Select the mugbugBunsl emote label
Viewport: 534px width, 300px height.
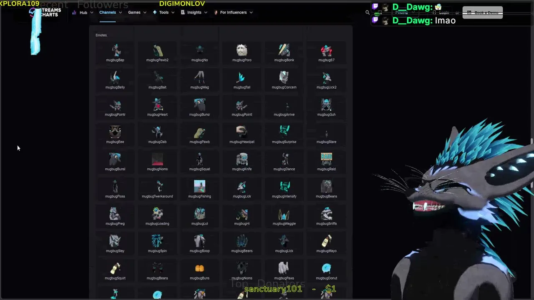(115, 169)
